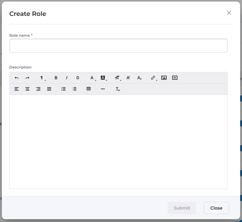Click the Role name input field
Image resolution: width=242 pixels, height=222 pixels.
(118, 46)
